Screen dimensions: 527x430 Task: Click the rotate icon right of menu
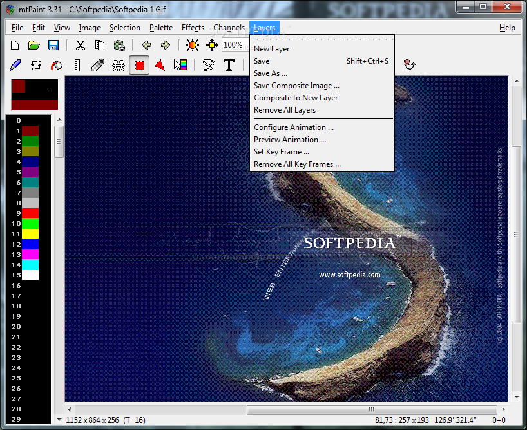409,64
